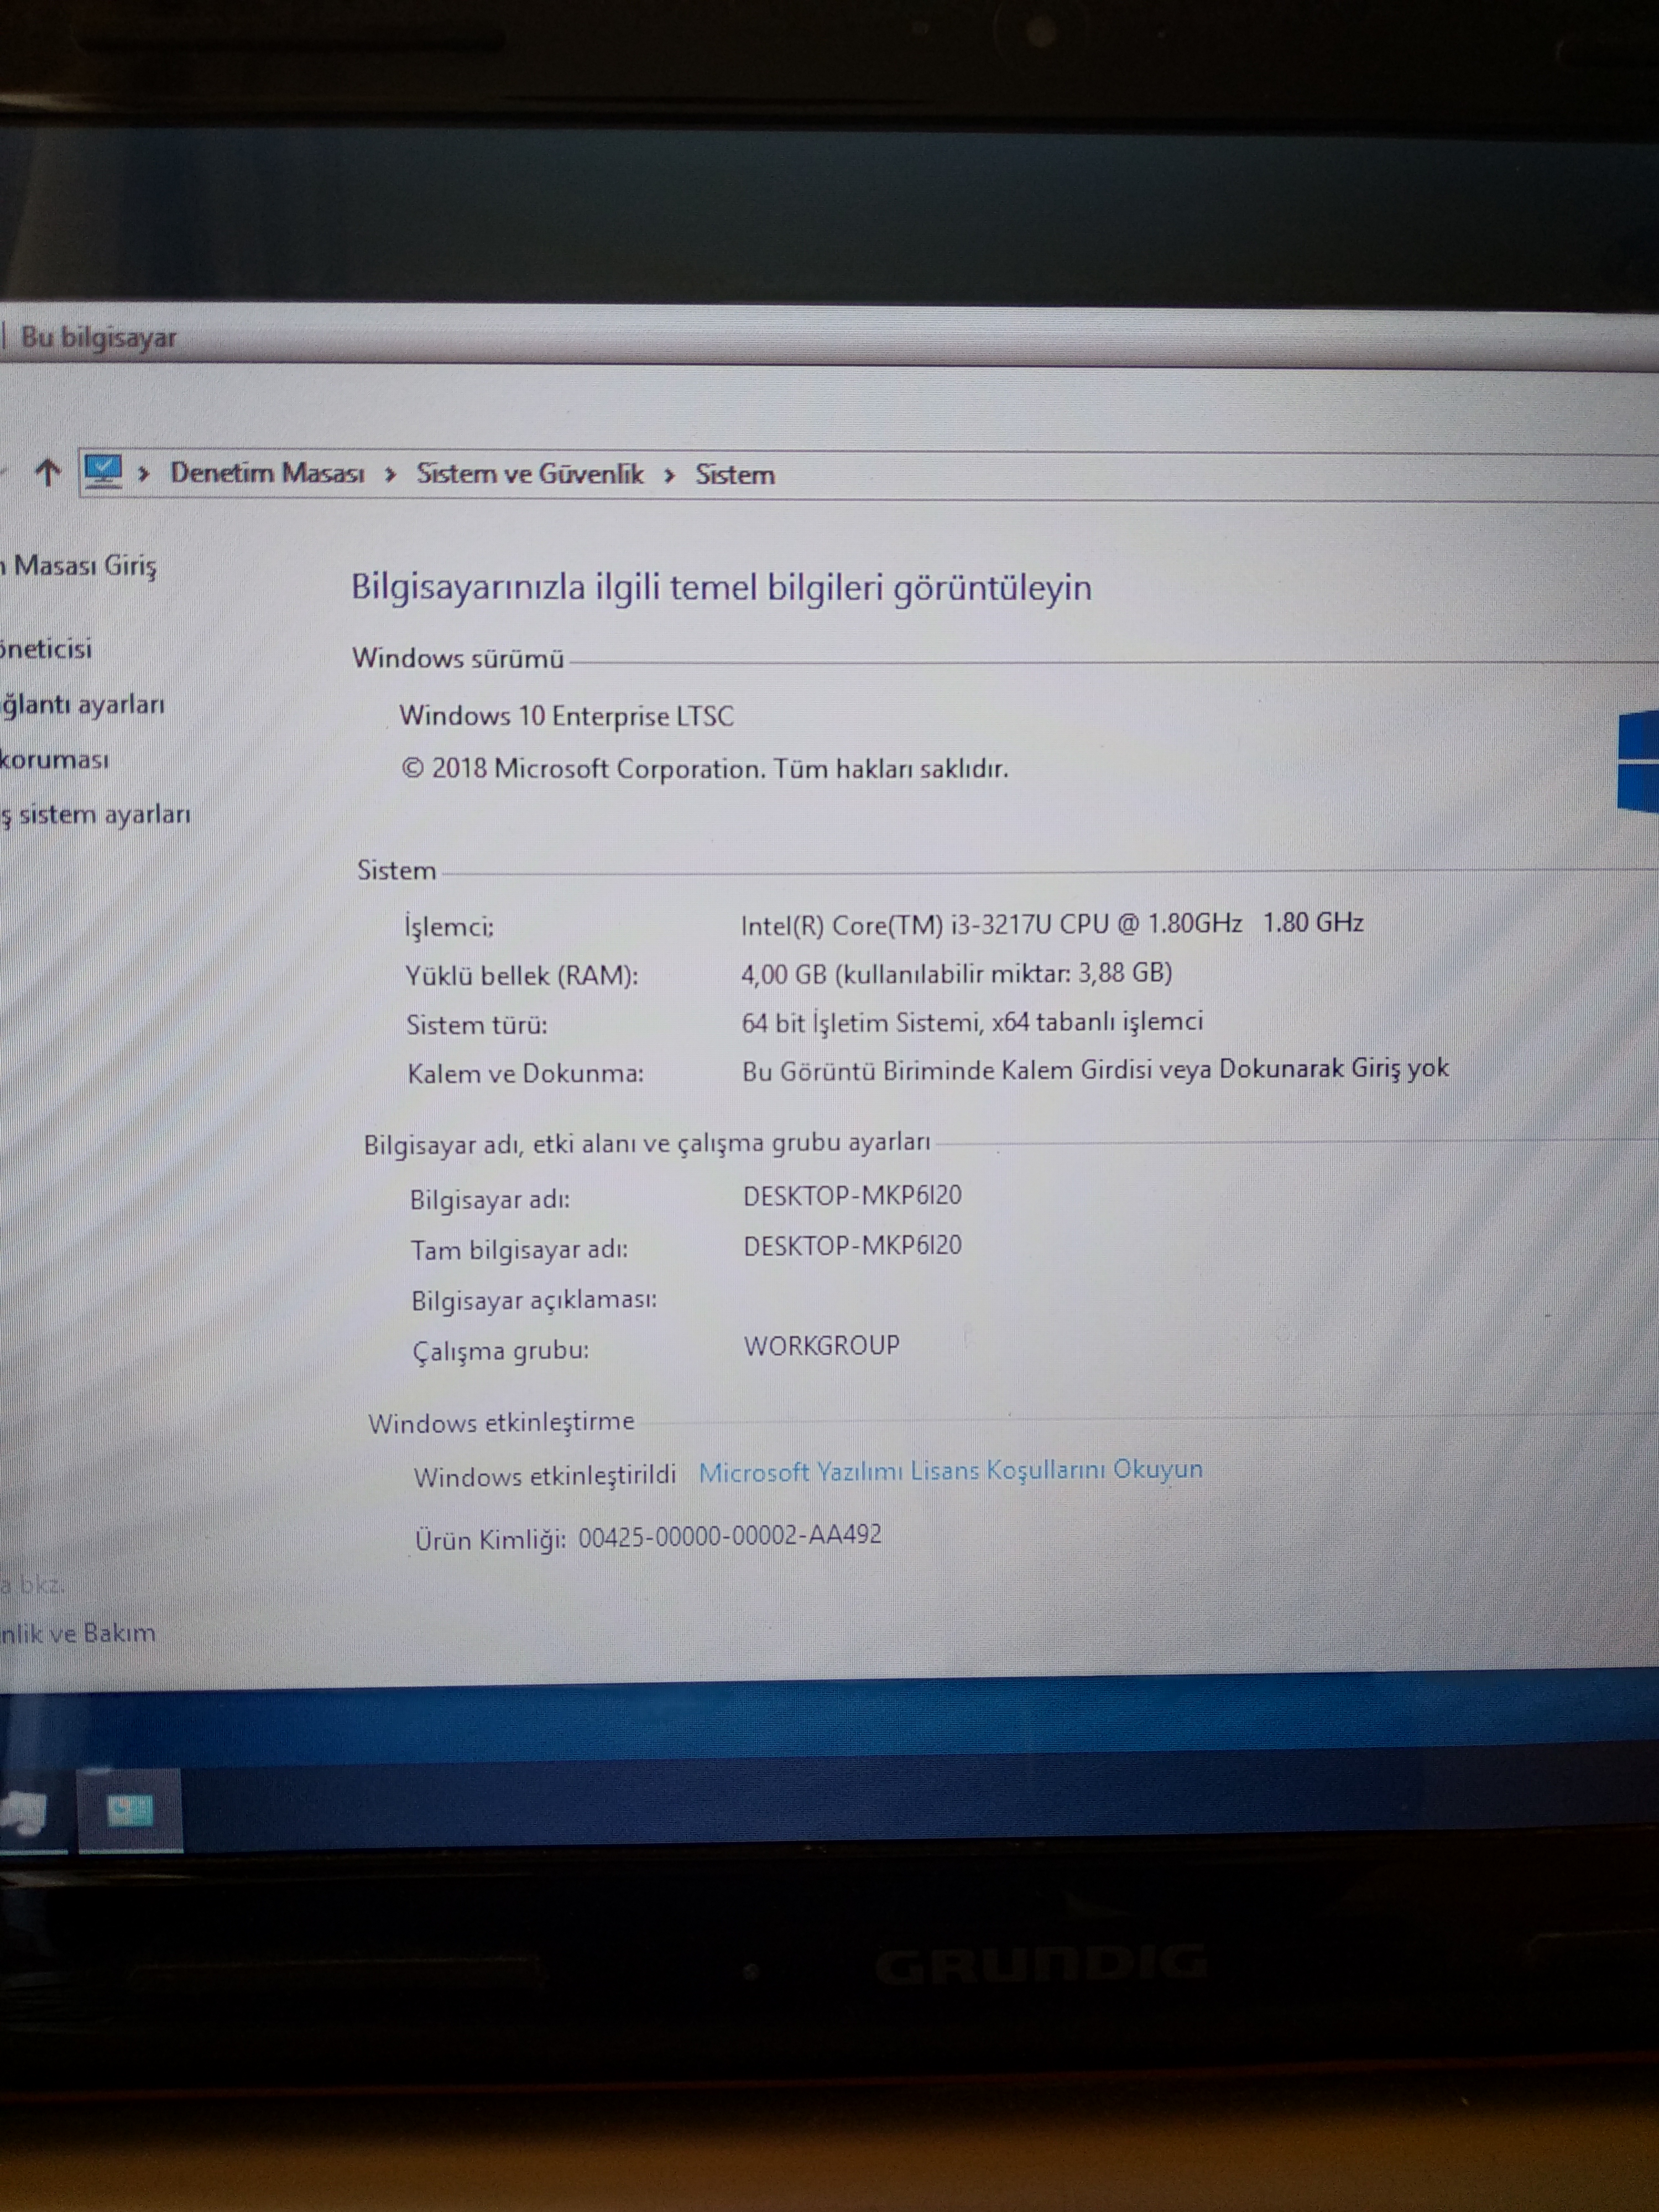This screenshot has height=2212, width=1659.
Task: Click the Bilgisayarınızla ilgili temel bilgileri heading
Action: (x=721, y=587)
